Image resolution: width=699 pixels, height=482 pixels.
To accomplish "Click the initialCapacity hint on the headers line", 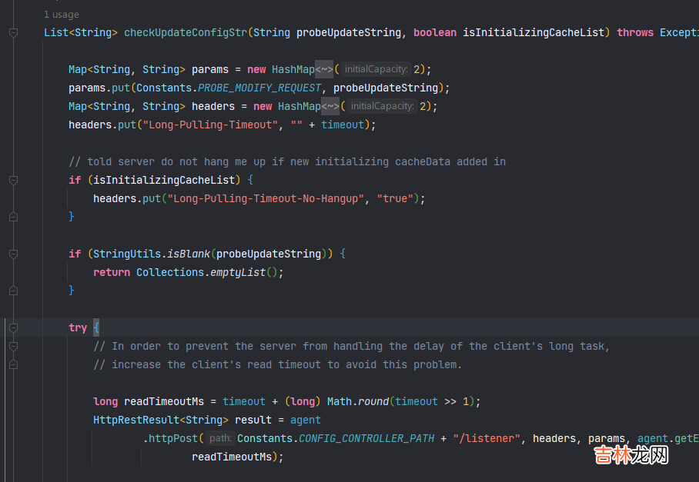I will coord(383,106).
